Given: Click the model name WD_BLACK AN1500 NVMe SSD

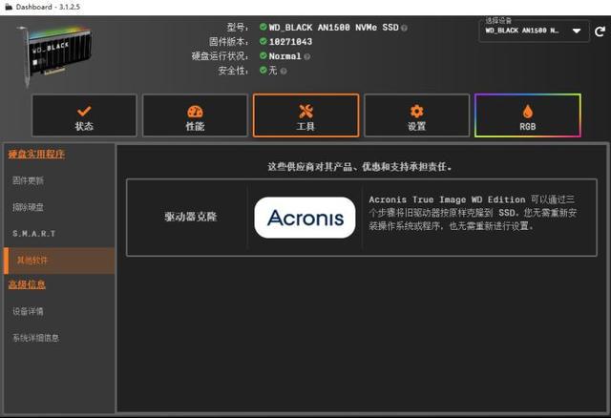Looking at the screenshot, I should tap(334, 28).
